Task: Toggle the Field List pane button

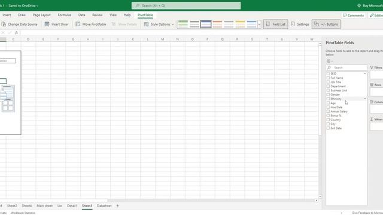Action: point(275,24)
